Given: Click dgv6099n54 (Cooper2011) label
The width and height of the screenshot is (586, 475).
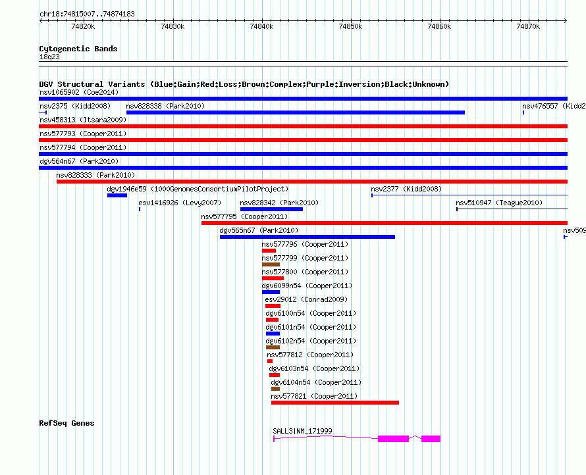Looking at the screenshot, I should pyautogui.click(x=307, y=286).
